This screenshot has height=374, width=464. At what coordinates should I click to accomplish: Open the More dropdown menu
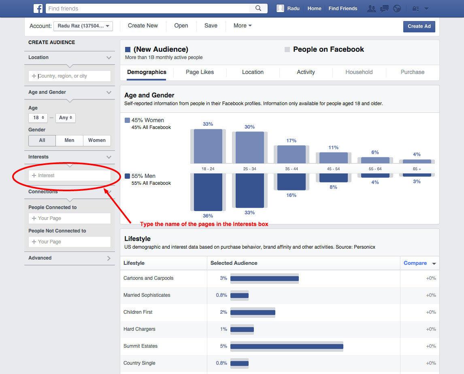pos(243,26)
